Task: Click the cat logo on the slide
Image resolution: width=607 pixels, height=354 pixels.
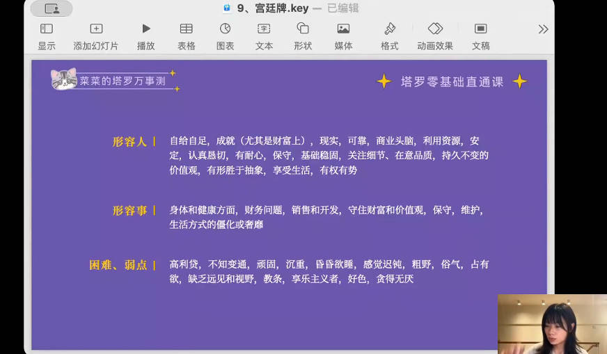Action: pyautogui.click(x=63, y=79)
